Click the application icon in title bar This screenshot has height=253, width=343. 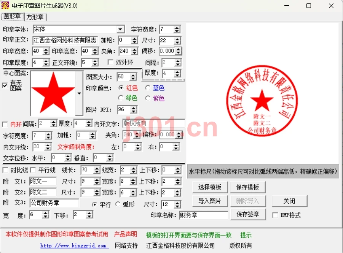point(5,5)
